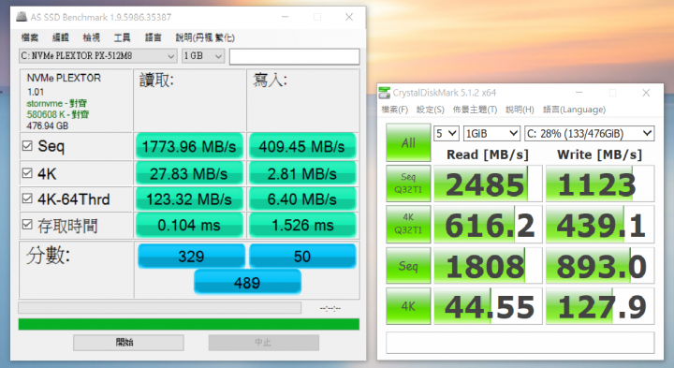Image resolution: width=674 pixels, height=368 pixels.
Task: Click the Seq read value 1808
Action: pyautogui.click(x=488, y=266)
